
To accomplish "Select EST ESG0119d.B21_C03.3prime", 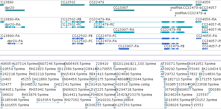I will 135,64.
